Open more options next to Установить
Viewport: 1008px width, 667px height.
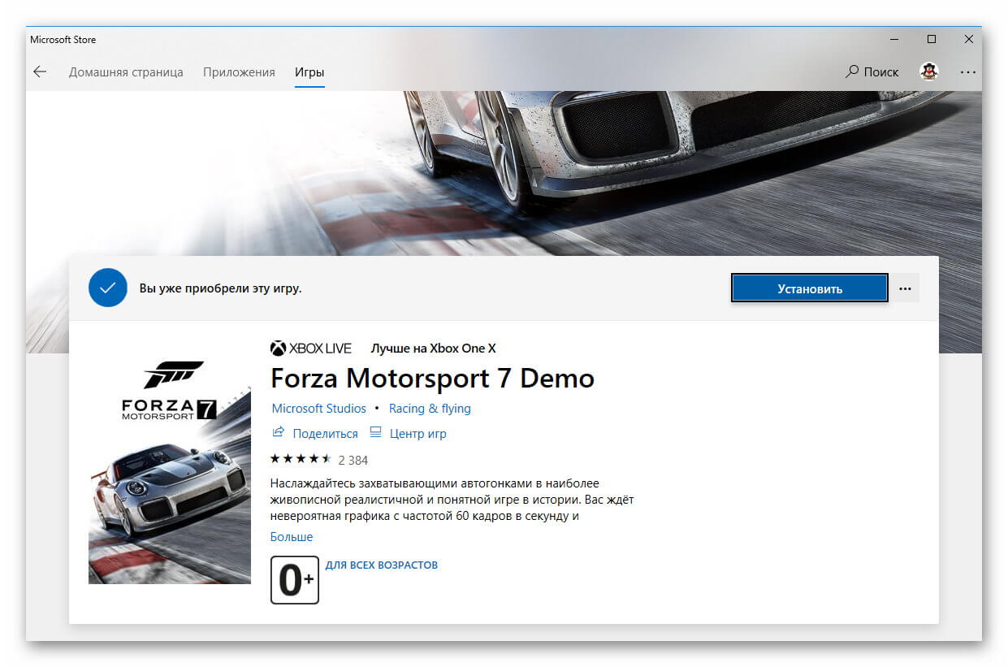[906, 288]
